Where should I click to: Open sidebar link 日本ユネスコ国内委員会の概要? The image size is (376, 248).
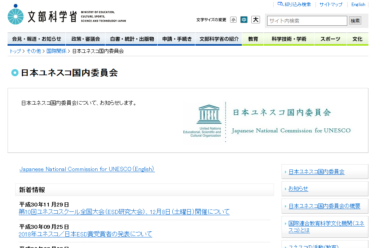tap(325, 206)
